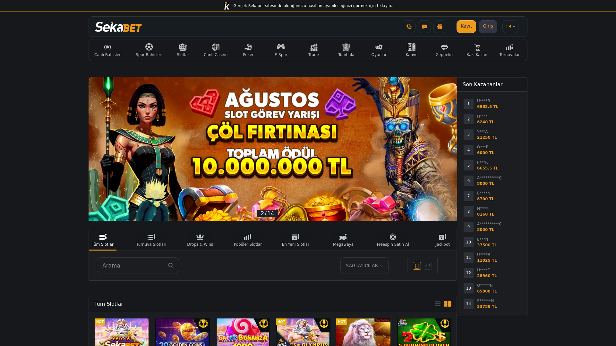This screenshot has height=346, width=616.
Task: Open the gift bonuses icon
Action: (440, 27)
